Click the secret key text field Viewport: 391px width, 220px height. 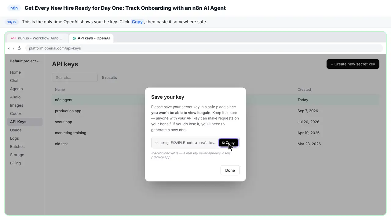pos(185,143)
